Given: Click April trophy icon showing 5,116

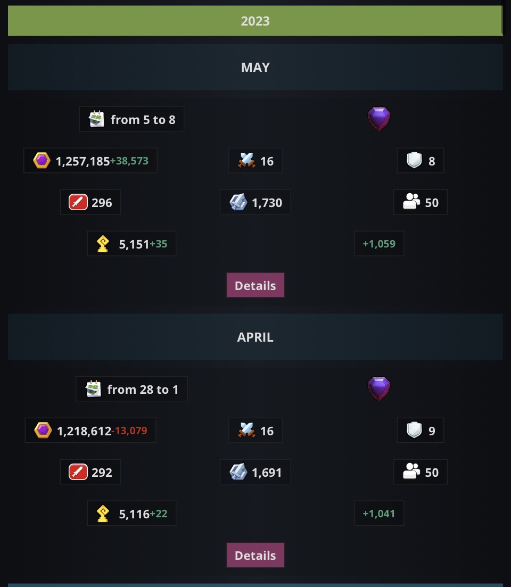Looking at the screenshot, I should pos(103,514).
